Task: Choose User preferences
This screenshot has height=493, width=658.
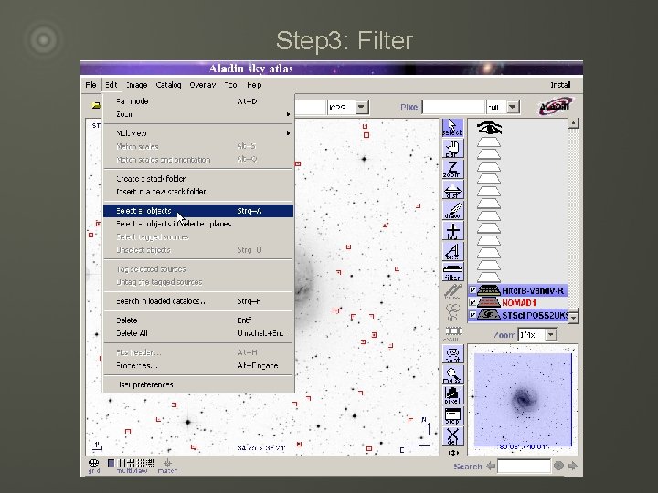Action: 198,385
